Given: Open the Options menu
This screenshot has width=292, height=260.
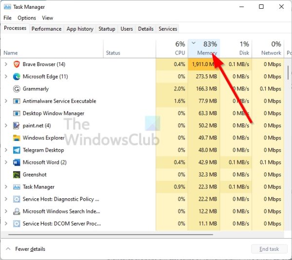Looking at the screenshot, I should tap(27, 18).
